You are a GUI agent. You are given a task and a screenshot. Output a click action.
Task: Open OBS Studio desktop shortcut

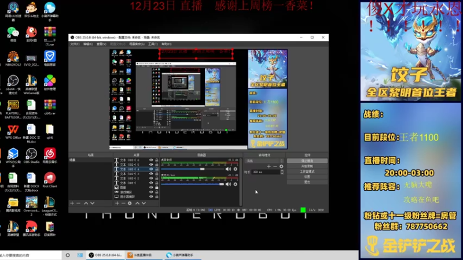coord(31,156)
